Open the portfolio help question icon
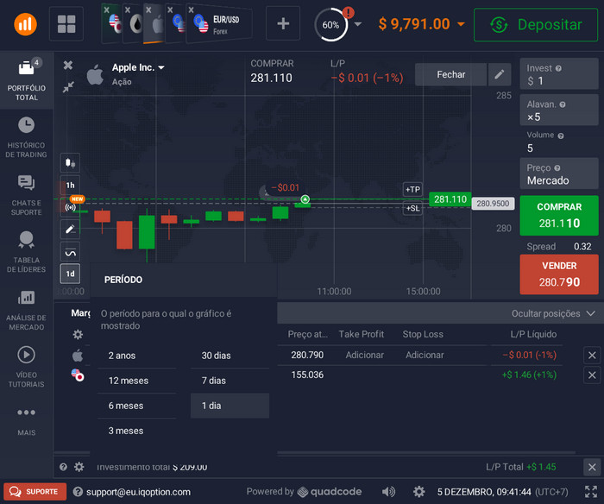 point(63,467)
